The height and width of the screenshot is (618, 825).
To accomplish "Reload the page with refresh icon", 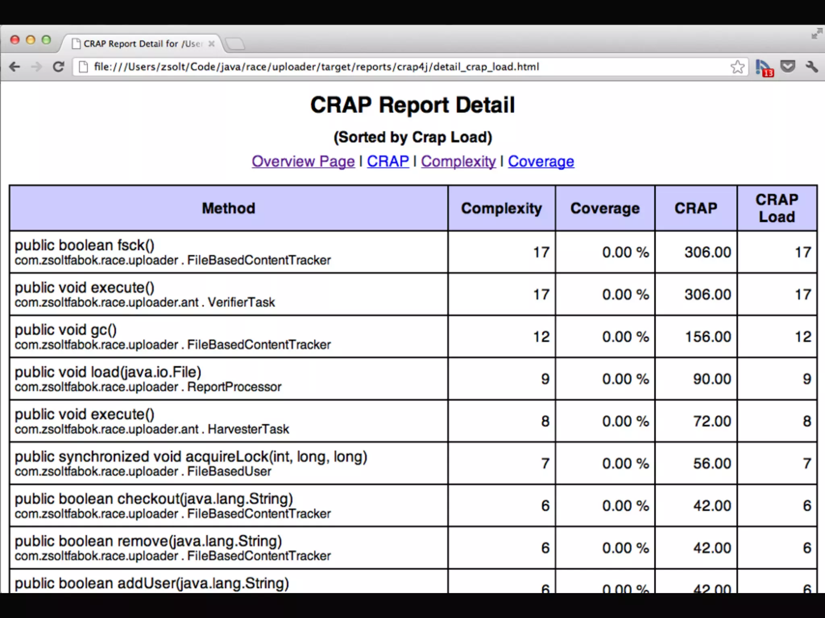I will (59, 67).
